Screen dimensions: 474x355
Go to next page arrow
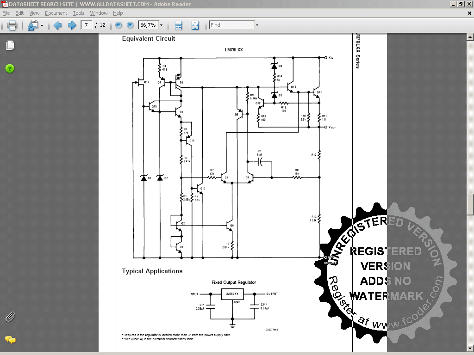coord(72,25)
